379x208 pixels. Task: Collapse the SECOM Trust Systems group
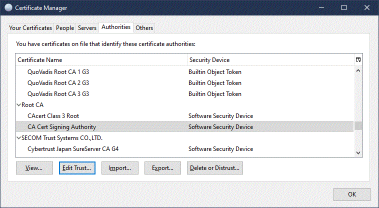click(x=18, y=138)
